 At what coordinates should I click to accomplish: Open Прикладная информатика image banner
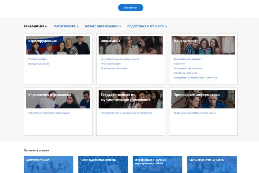203,99
